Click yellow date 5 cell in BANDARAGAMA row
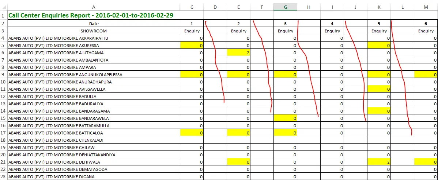This screenshot has height=180, width=438. click(x=379, y=111)
